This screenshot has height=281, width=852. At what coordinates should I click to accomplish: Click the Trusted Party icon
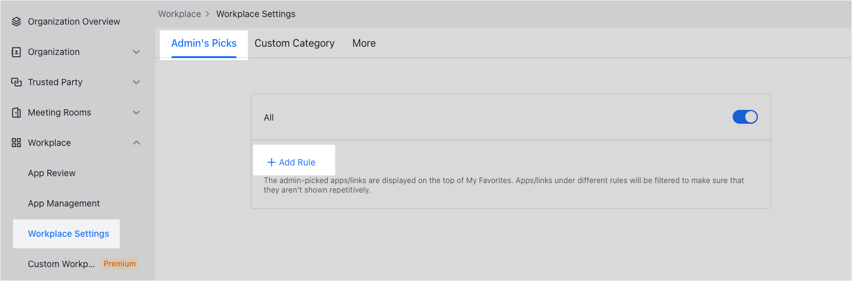pos(16,82)
